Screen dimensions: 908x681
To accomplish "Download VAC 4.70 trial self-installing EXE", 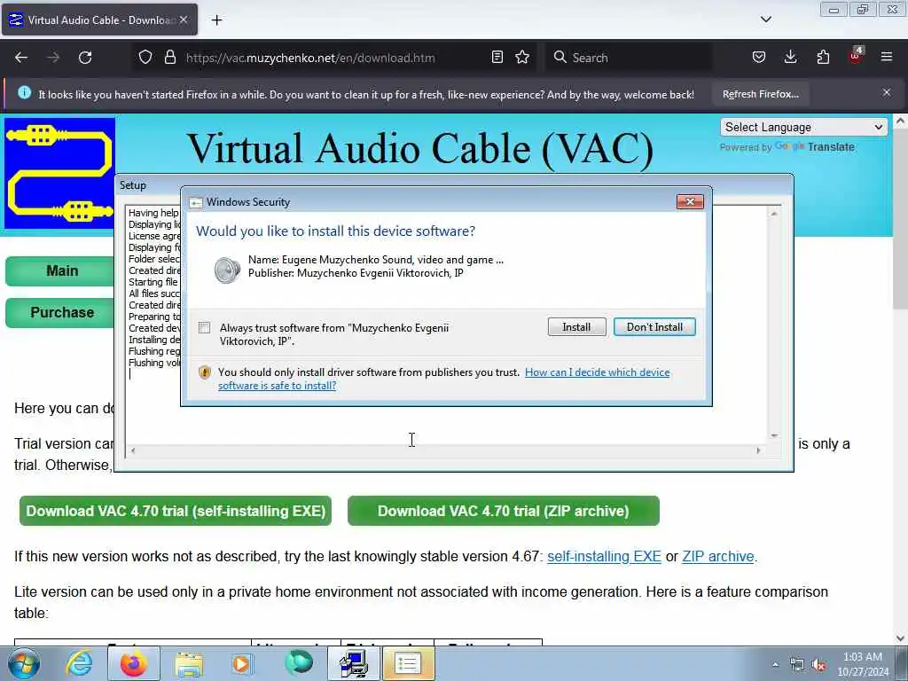I will pyautogui.click(x=176, y=512).
